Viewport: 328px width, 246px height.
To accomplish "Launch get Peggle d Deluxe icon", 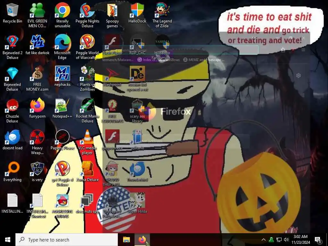I will click(62, 174).
